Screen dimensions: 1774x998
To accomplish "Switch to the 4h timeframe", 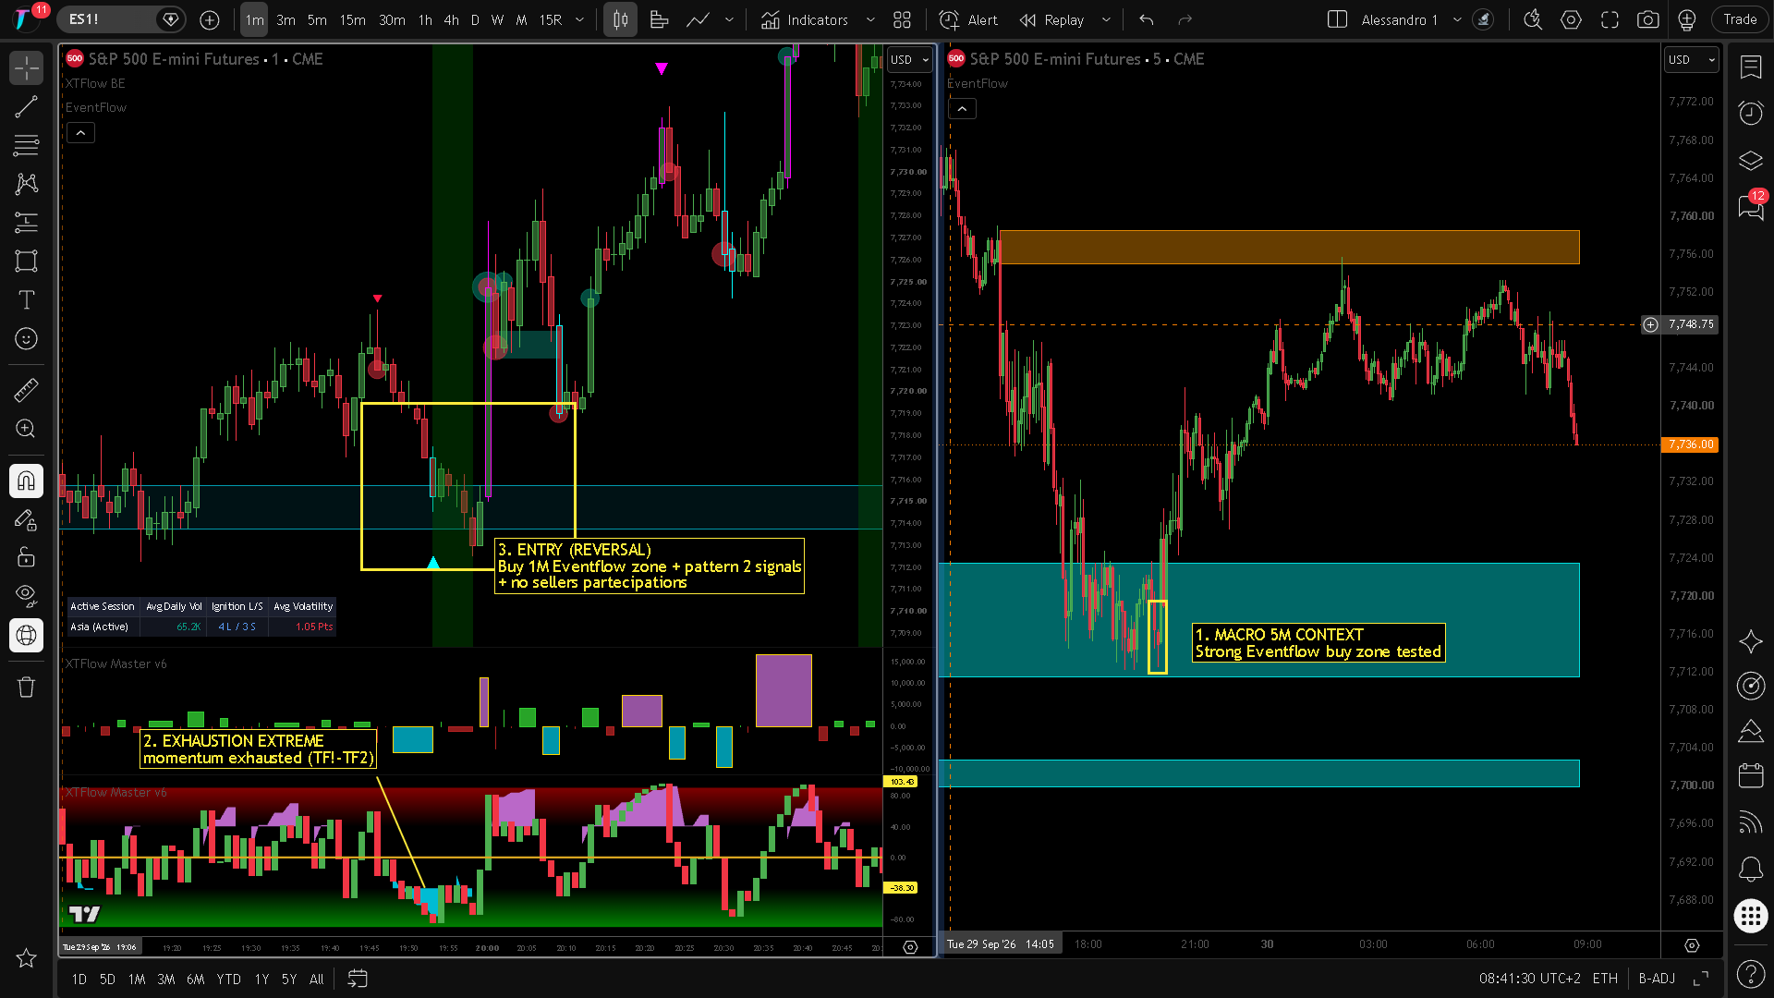I will point(451,19).
